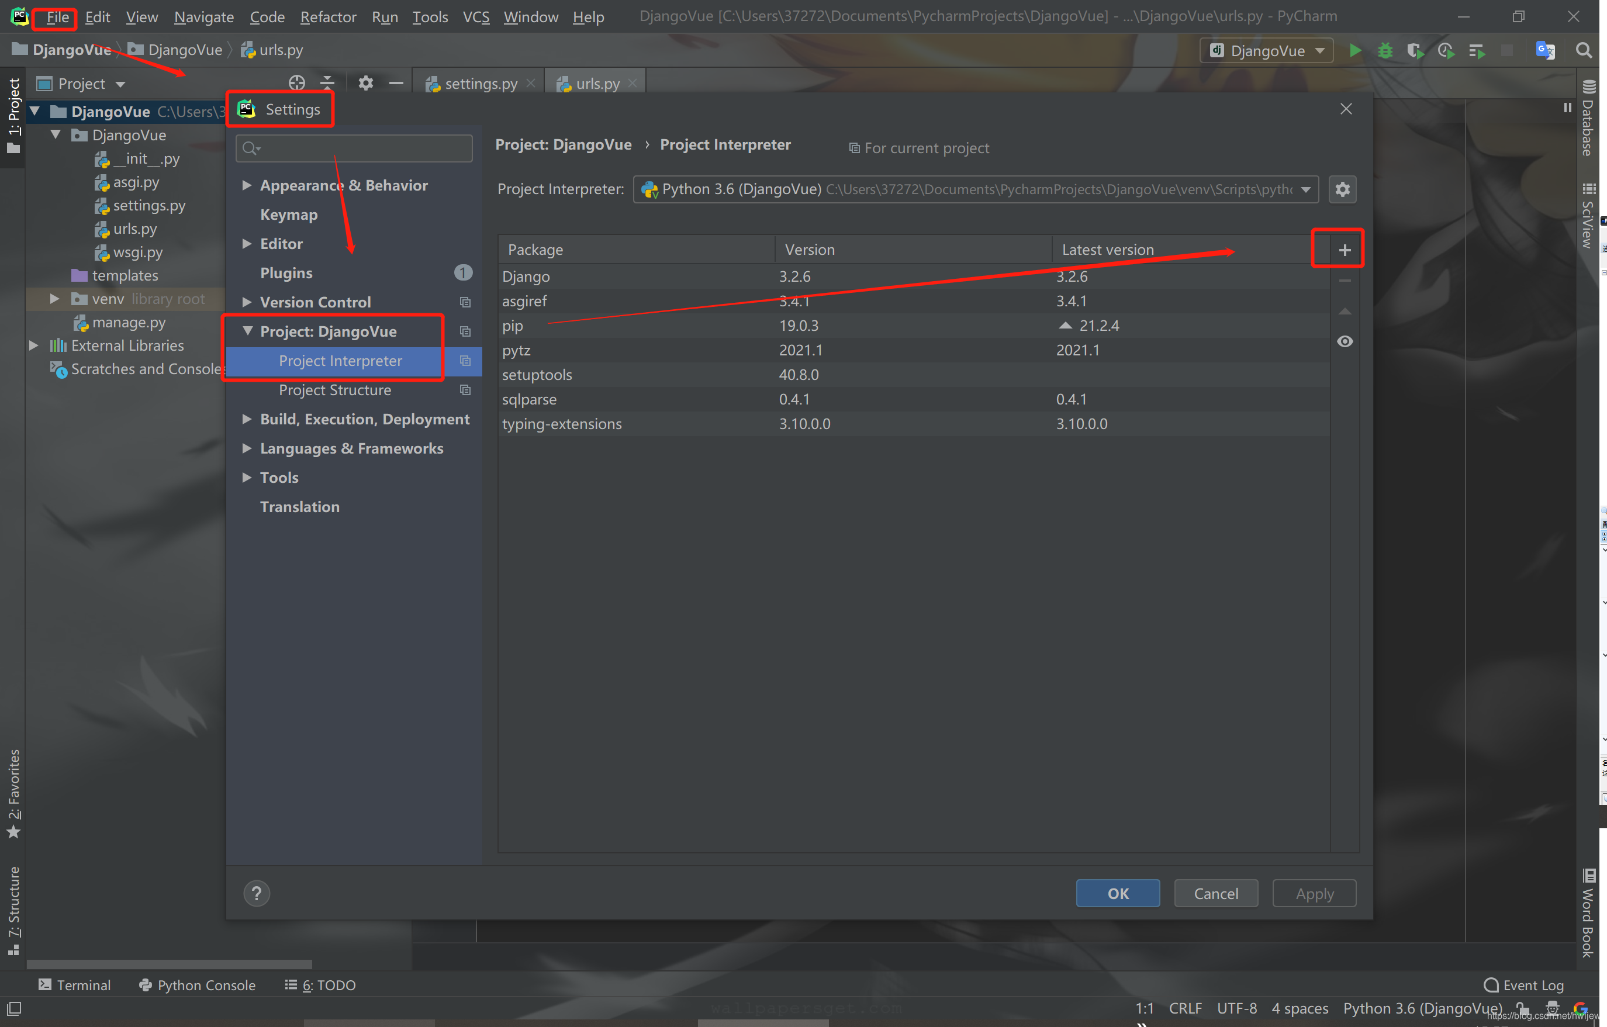Screen dimensions: 1607x1027
Task: Click the tool windows toggle icon bottom-left
Action: coord(13,1008)
